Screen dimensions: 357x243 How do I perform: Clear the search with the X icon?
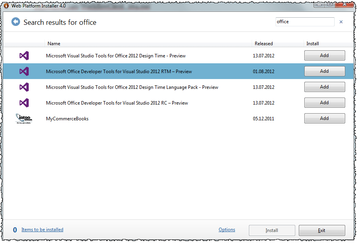pyautogui.click(x=341, y=22)
